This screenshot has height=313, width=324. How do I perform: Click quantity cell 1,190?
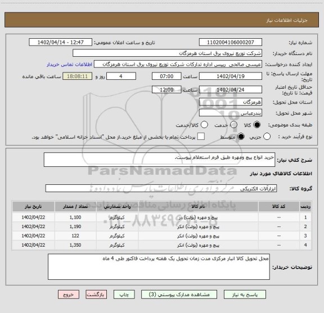(75, 226)
